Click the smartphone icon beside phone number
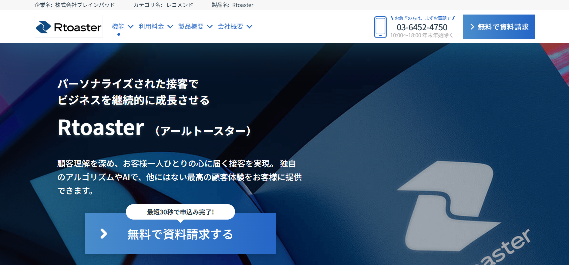The height and width of the screenshot is (265, 569). tap(380, 27)
